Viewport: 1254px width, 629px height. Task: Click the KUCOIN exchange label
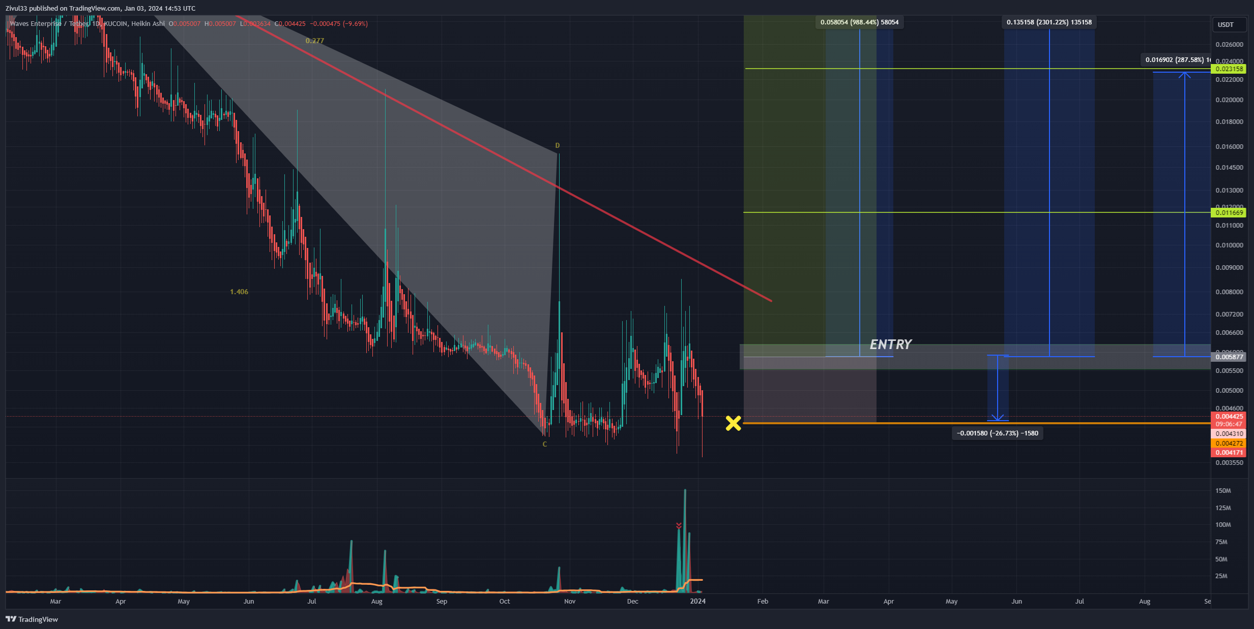116,24
